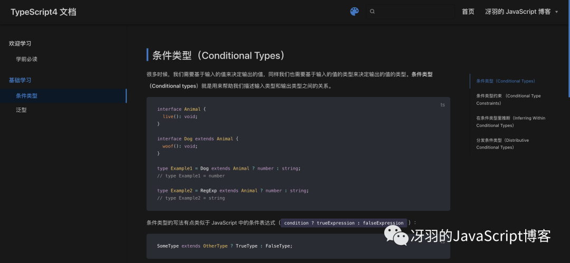Click the TypeScript4 文档 site title
Image resolution: width=570 pixels, height=263 pixels.
coord(44,12)
